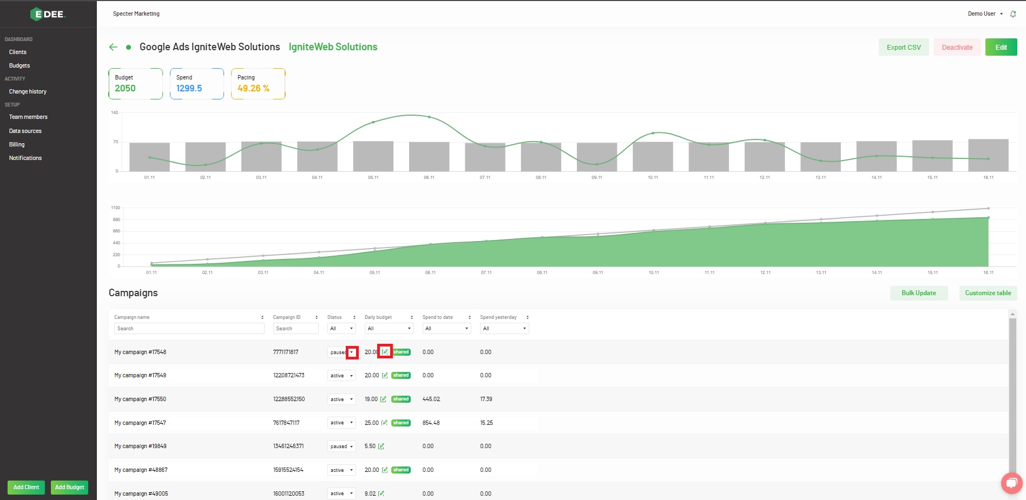Click the back arrow next to Google Ads title
1026x500 pixels.
(113, 47)
